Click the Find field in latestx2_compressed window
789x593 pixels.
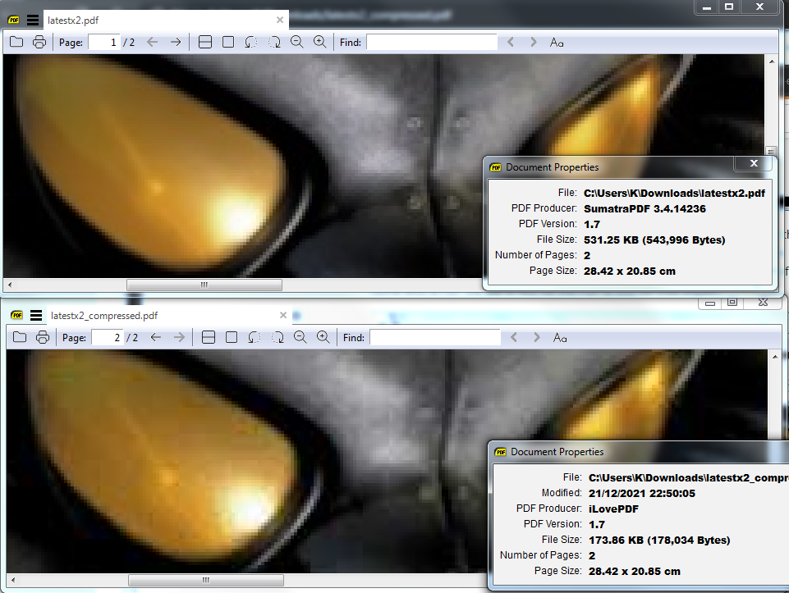(x=435, y=337)
